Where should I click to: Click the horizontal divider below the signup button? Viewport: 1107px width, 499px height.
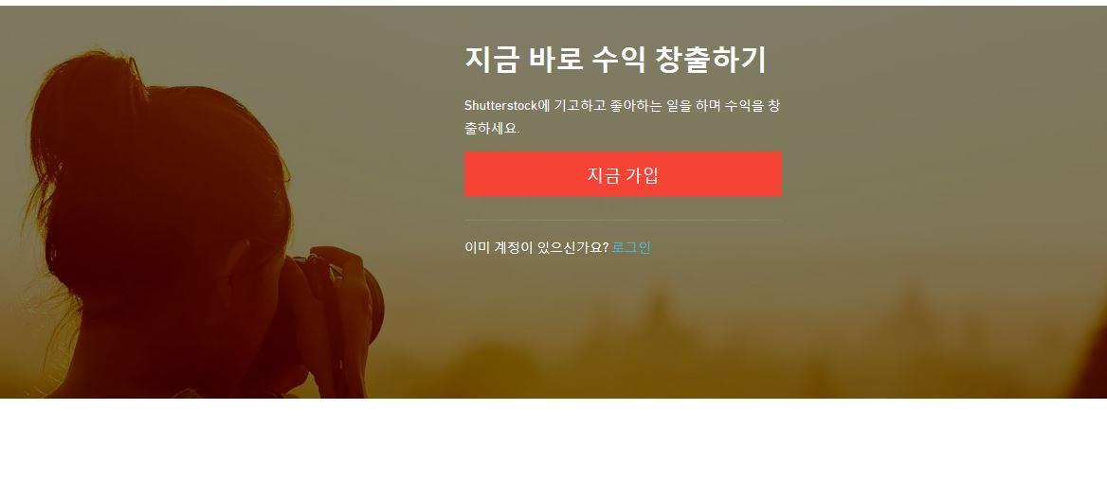pyautogui.click(x=623, y=221)
